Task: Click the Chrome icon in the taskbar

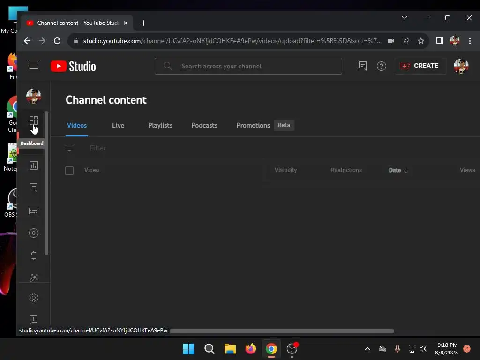Action: 271,349
